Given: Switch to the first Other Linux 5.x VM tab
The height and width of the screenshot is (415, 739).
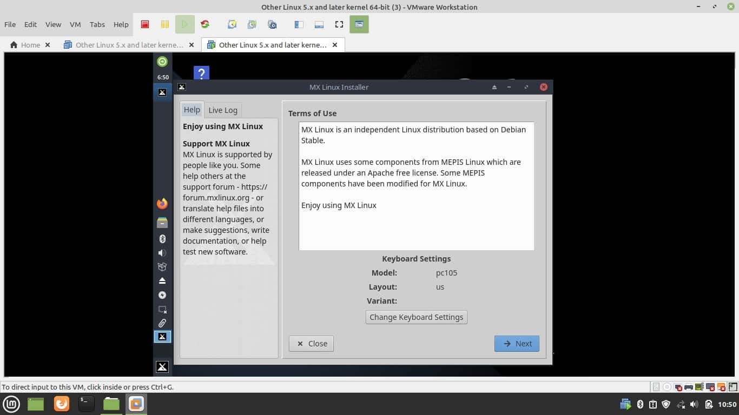Looking at the screenshot, I should pos(128,45).
